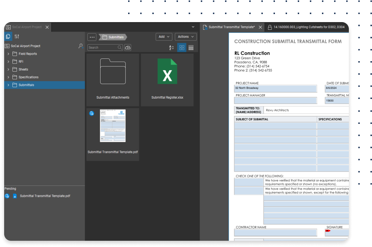Open the Actions dropdown
This screenshot has width=372, height=247.
(186, 37)
